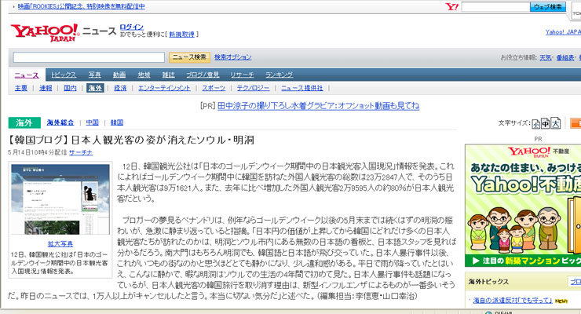
Task: Open the 海自の派遣反対 topic link
Action: (513, 301)
